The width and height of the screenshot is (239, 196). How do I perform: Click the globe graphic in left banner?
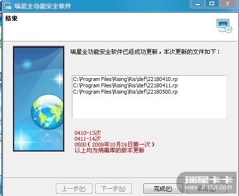(x=47, y=112)
